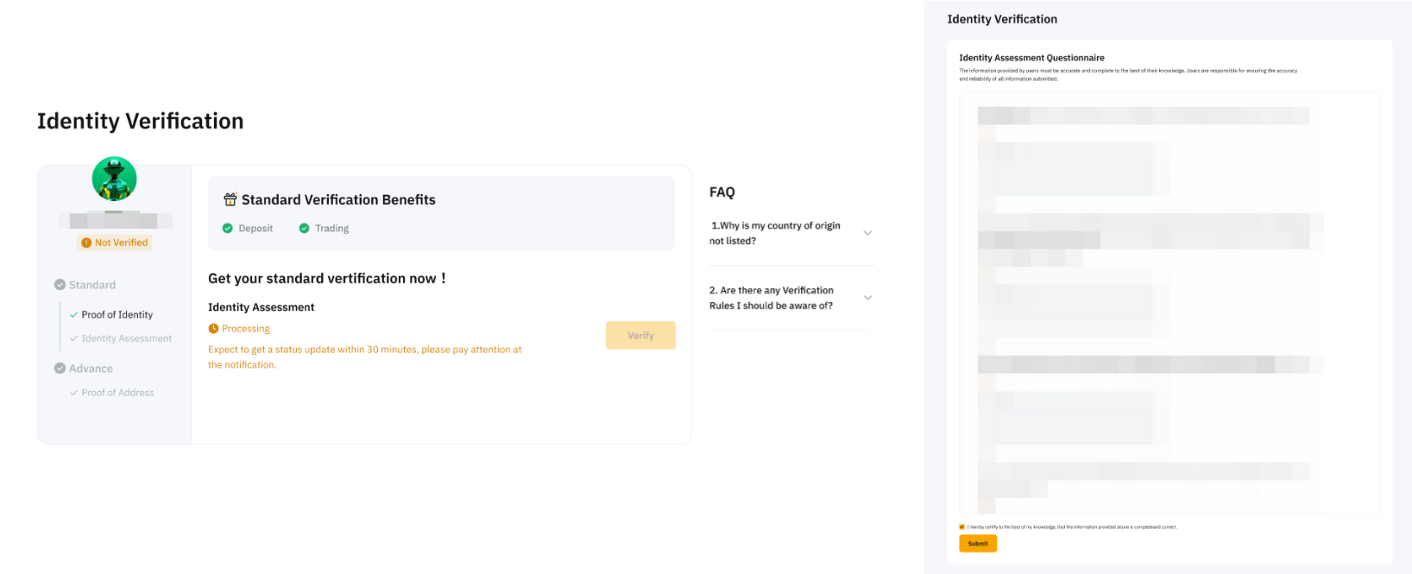Click the green user avatar icon
Viewport: 1412px width, 574px height.
pyautogui.click(x=114, y=179)
